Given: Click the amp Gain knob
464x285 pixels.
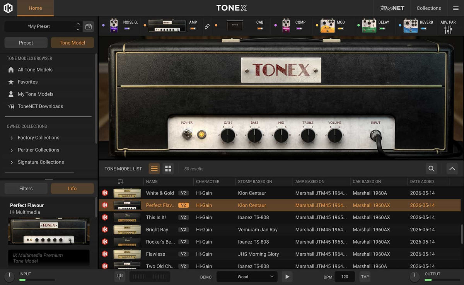Looking at the screenshot, I should tap(228, 135).
